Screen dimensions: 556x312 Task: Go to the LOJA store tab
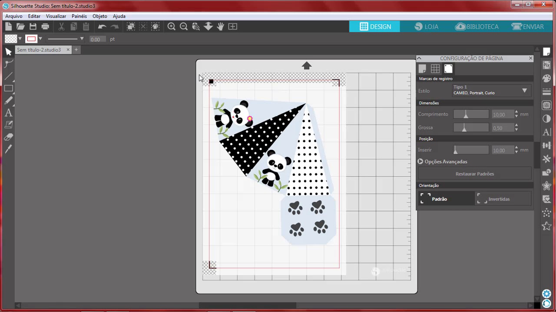[x=426, y=26]
